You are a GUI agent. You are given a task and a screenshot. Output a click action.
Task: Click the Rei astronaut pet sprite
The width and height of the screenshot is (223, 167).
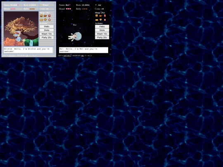75,37
